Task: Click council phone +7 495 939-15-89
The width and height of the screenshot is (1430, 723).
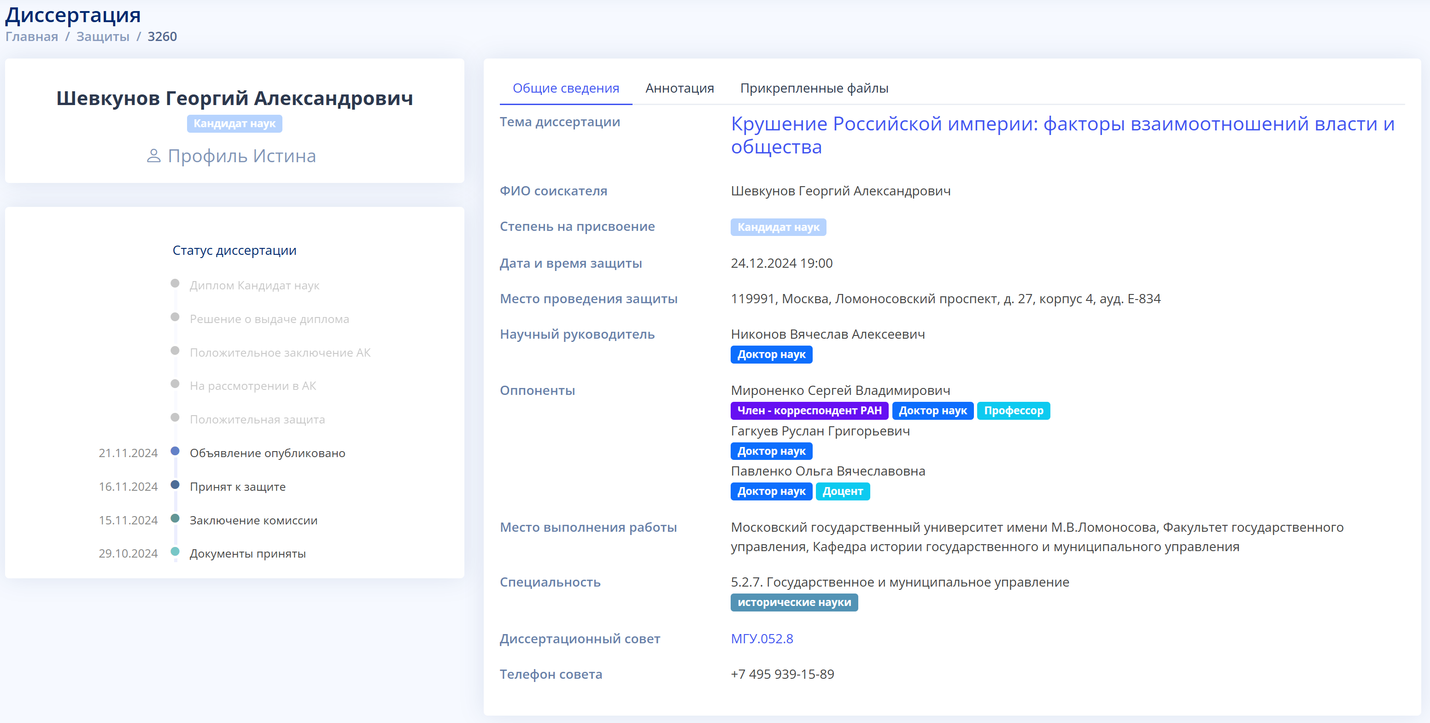Action: 782,674
